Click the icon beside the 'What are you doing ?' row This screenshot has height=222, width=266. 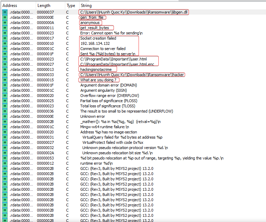5,80
